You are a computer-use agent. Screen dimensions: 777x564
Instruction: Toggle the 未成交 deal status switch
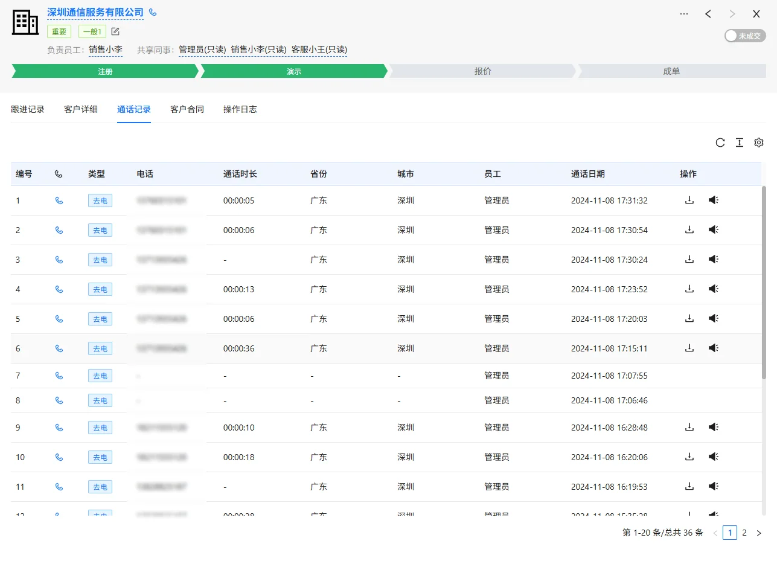pos(745,36)
